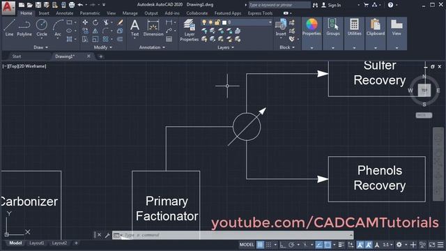Image resolution: width=446 pixels, height=251 pixels.
Task: Toggle Snap mode in status bar
Action: (268, 245)
